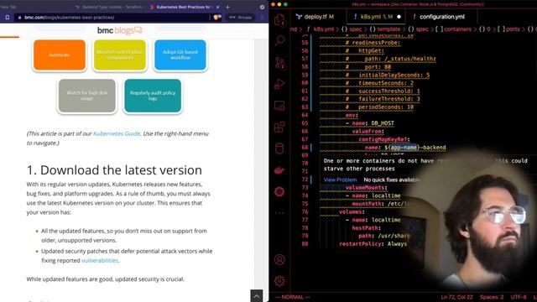Click first spec breadcrumb segment

(356, 29)
